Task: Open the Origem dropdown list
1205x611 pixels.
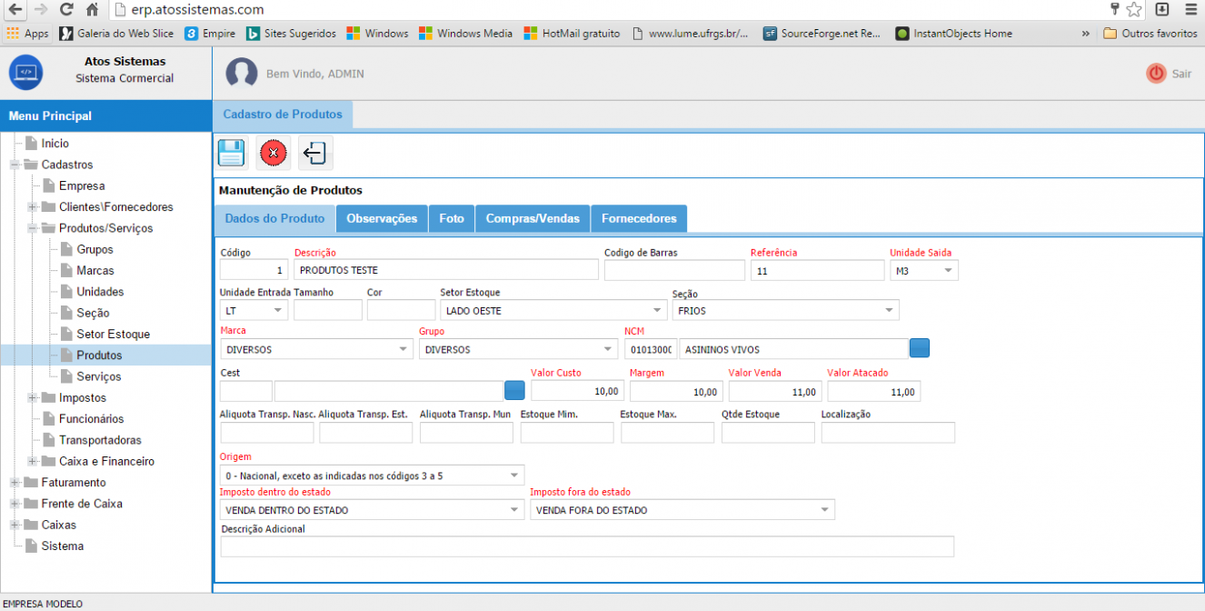Action: tap(373, 475)
